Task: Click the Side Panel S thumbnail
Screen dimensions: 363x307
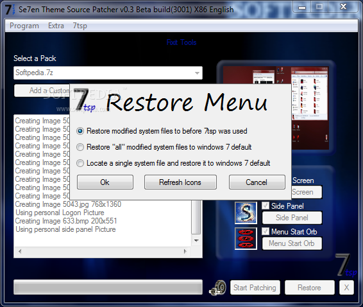Action: 246,213
